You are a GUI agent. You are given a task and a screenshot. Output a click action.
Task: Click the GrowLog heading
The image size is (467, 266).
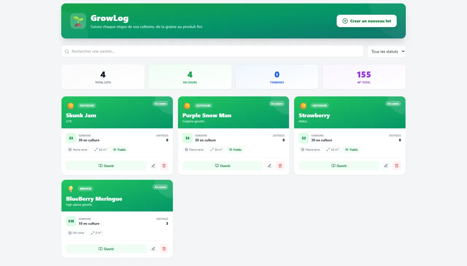[109, 18]
